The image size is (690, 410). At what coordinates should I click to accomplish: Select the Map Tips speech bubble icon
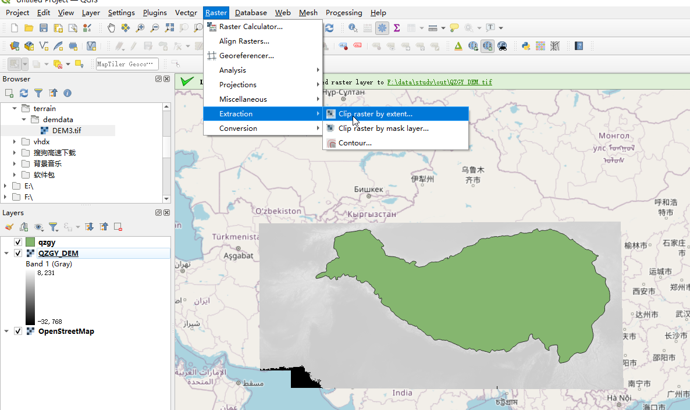(x=454, y=28)
